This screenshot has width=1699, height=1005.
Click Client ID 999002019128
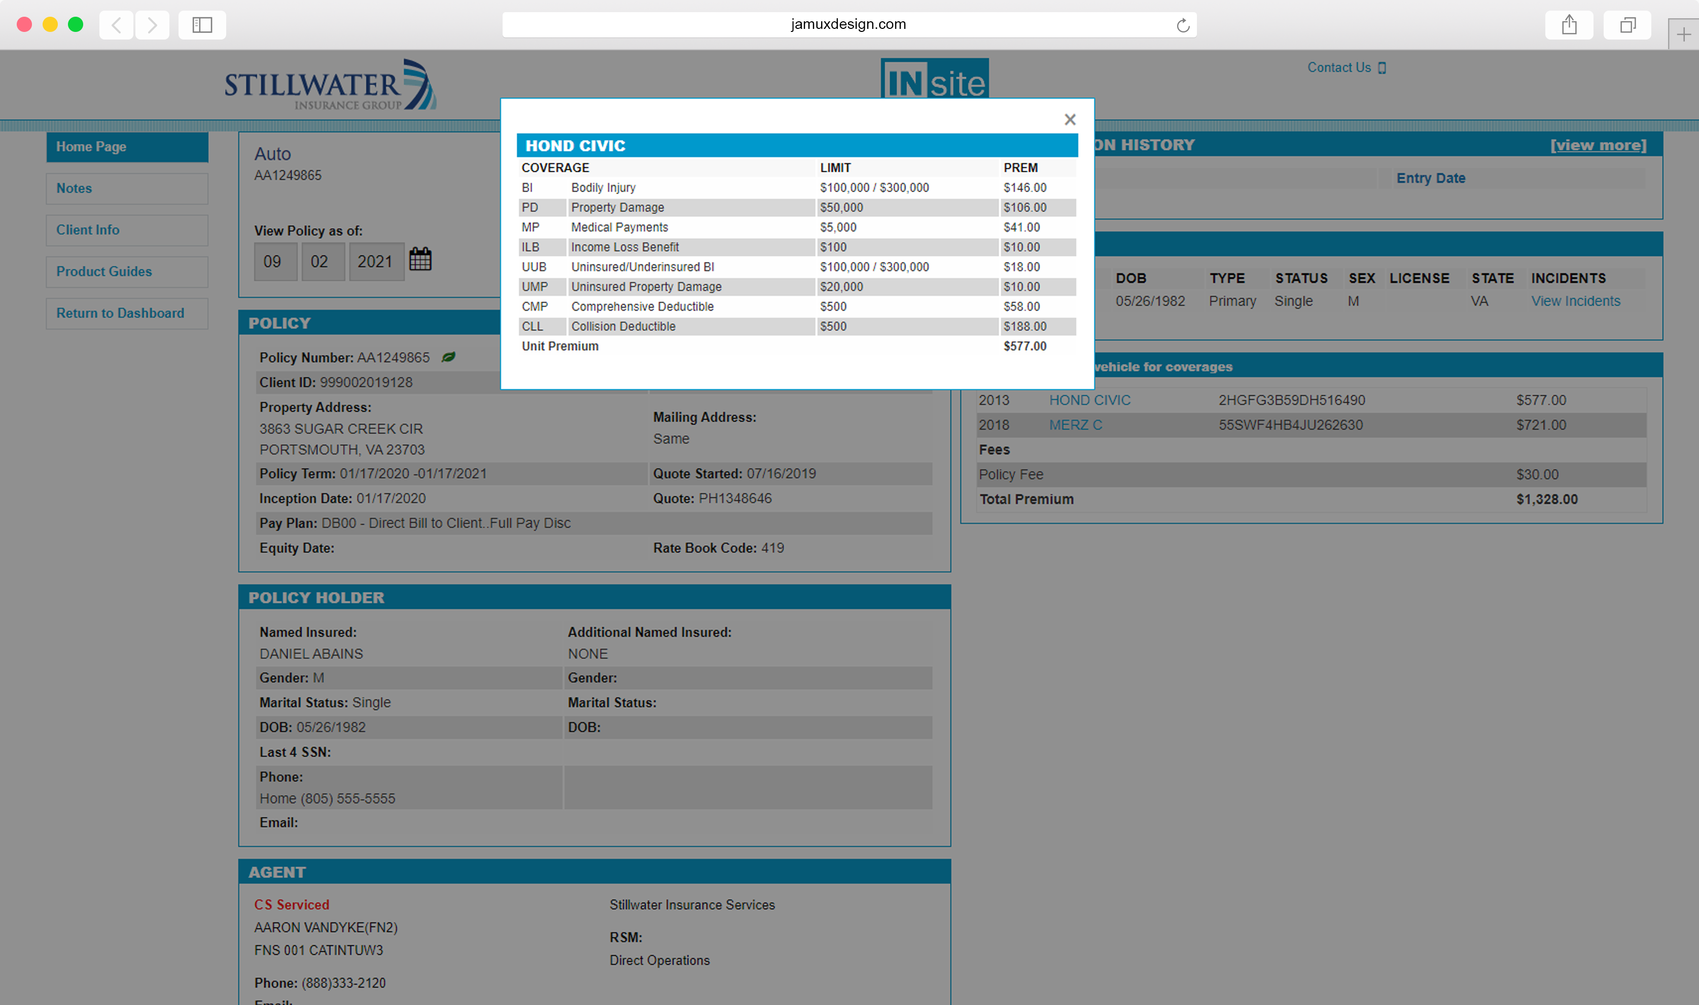(x=366, y=383)
